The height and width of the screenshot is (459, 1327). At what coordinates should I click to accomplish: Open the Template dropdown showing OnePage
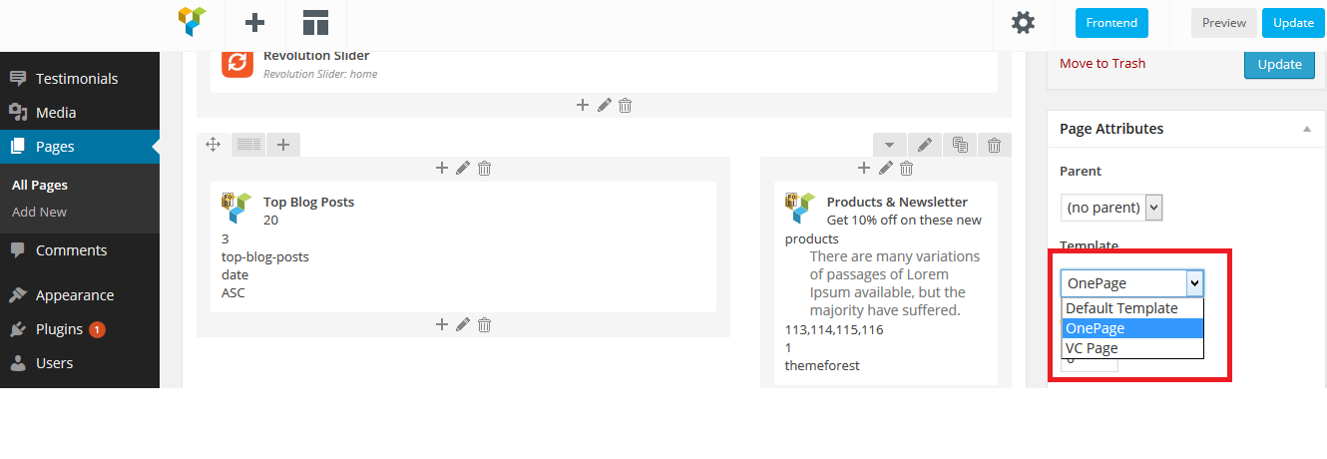click(1131, 283)
